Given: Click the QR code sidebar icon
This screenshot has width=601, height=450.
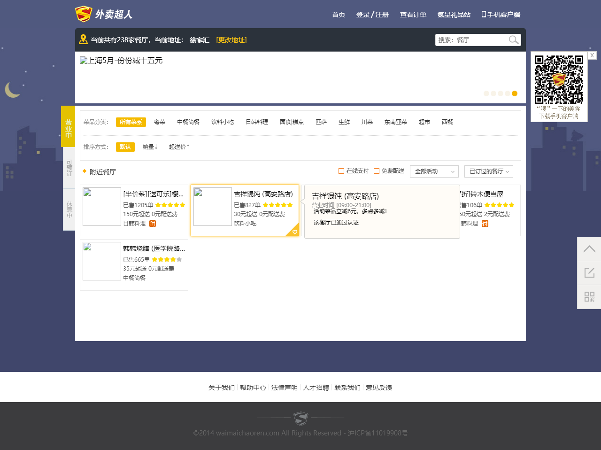Looking at the screenshot, I should click(589, 297).
